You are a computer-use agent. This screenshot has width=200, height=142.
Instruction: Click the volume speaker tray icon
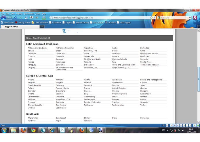[x=183, y=131]
